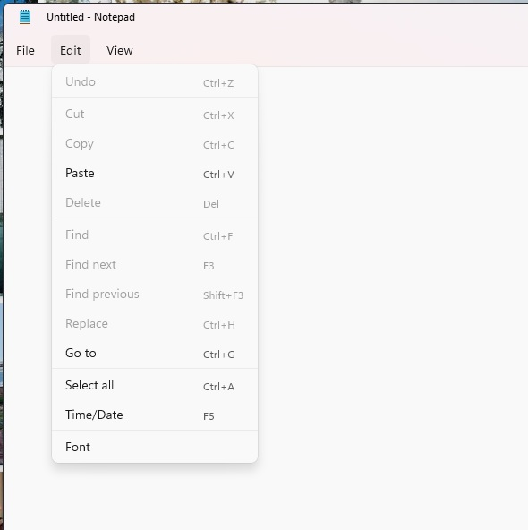The width and height of the screenshot is (528, 530).
Task: Open the File menu
Action: (x=25, y=50)
